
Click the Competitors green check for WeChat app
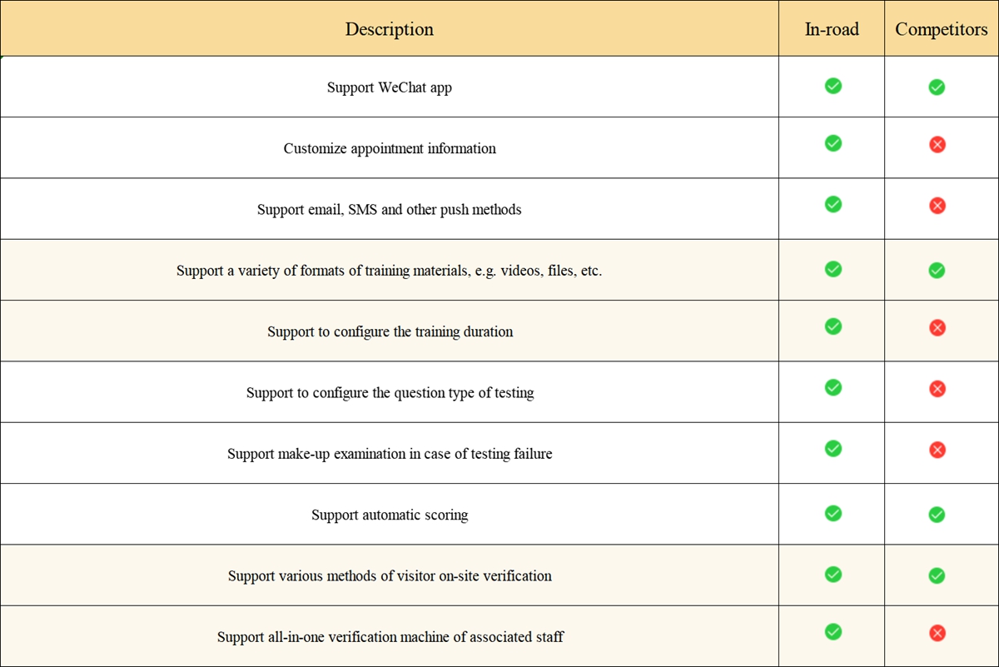coord(937,87)
